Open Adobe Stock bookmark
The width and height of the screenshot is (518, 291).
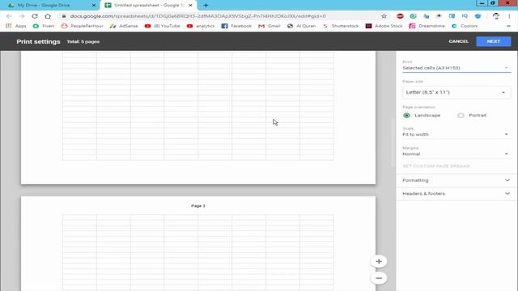pos(384,26)
